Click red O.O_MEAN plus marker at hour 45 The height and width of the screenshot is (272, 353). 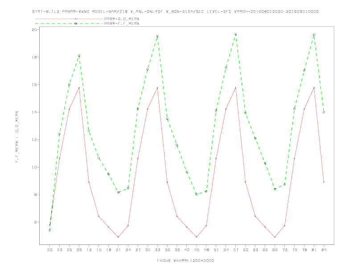197,237
